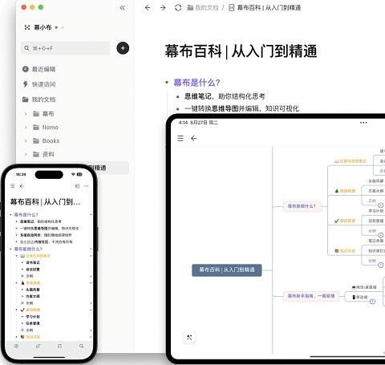Tap the first icon in the phone bottom toolbar
Viewport: 385px width, 365px height.
coord(17,346)
